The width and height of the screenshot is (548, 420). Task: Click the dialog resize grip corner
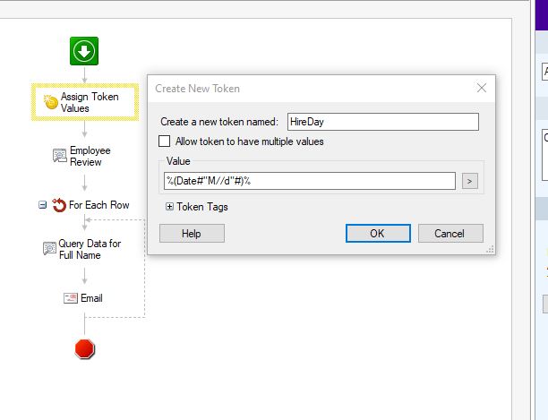tap(491, 250)
